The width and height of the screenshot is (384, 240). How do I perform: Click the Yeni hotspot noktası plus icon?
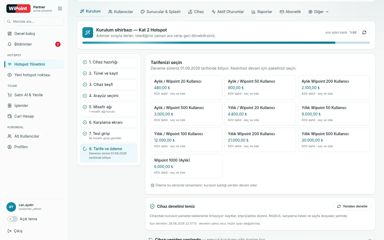pos(10,75)
